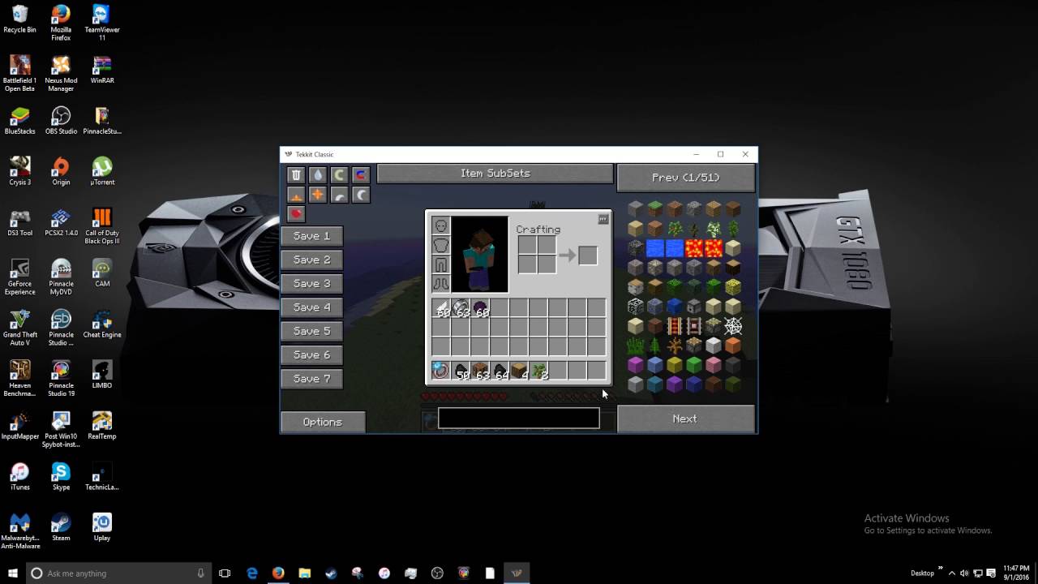Viewport: 1038px width, 584px height.
Task: Set time to midnight with the crescent moon icon
Action: [362, 195]
